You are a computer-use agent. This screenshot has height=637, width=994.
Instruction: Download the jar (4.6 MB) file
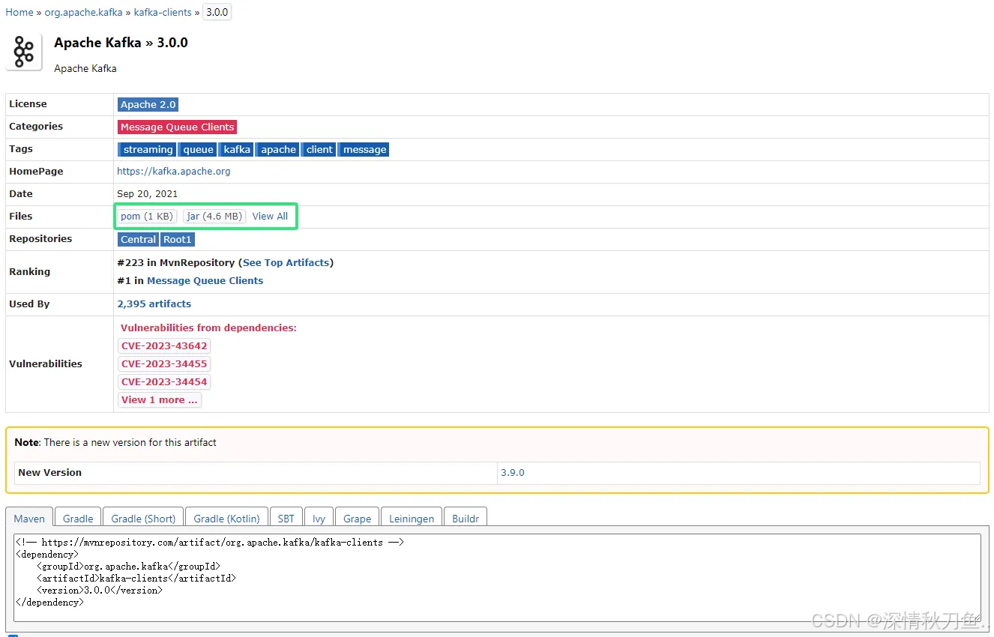point(214,216)
